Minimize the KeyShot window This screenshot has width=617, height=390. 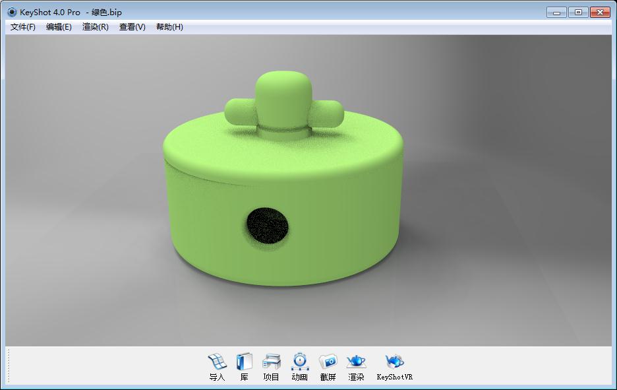(556, 13)
